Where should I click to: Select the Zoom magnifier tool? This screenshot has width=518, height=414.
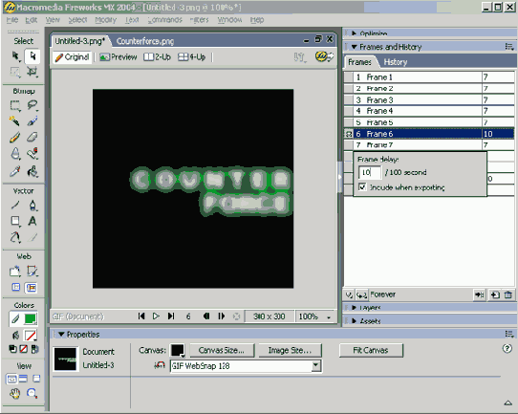(x=32, y=393)
